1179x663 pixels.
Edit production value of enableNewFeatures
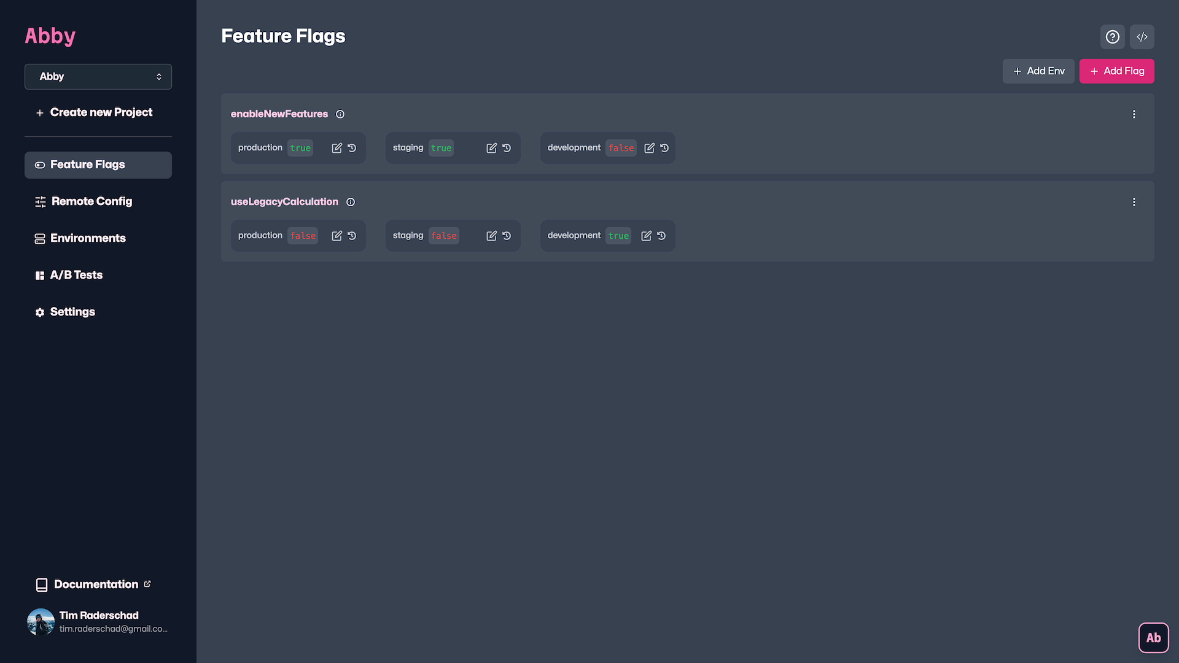(x=337, y=148)
